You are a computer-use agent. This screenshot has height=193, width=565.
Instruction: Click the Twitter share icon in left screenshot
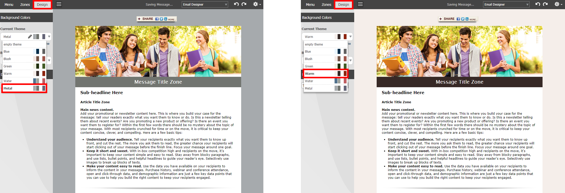click(x=161, y=19)
